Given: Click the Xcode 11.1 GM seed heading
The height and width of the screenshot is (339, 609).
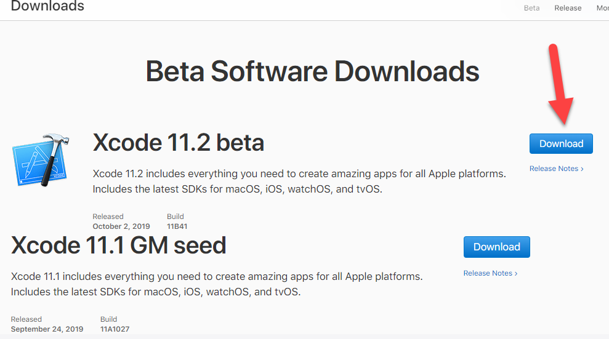Looking at the screenshot, I should [x=118, y=245].
